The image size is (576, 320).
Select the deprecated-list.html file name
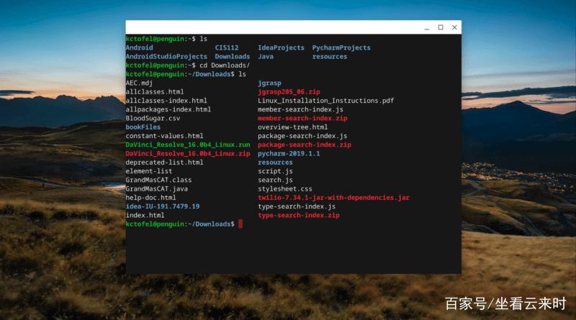164,163
